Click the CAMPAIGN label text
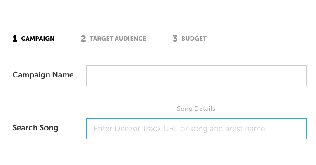The image size is (316, 165). tap(38, 39)
